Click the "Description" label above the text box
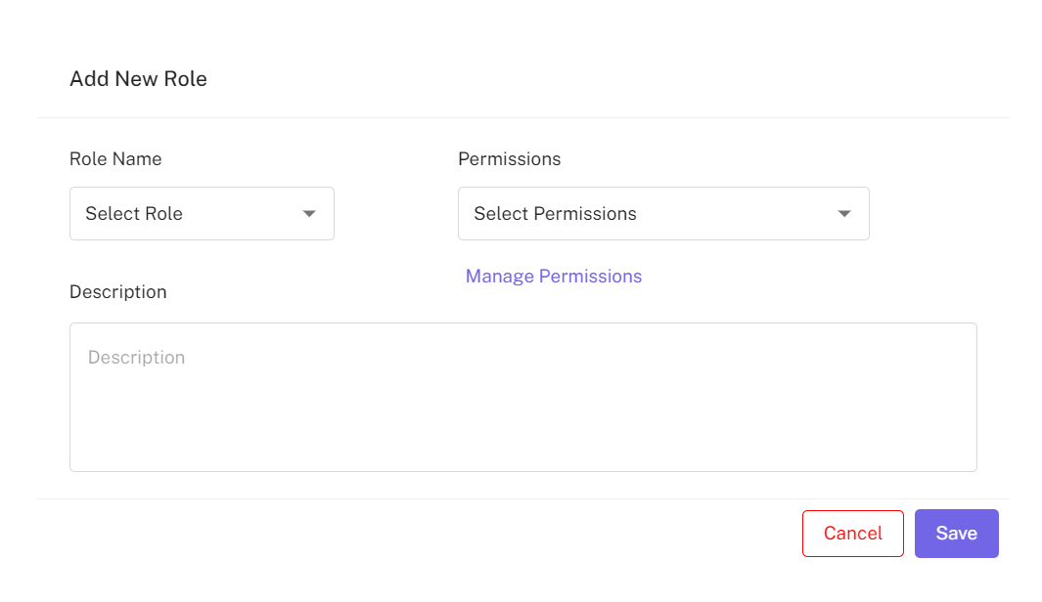 pyautogui.click(x=117, y=292)
